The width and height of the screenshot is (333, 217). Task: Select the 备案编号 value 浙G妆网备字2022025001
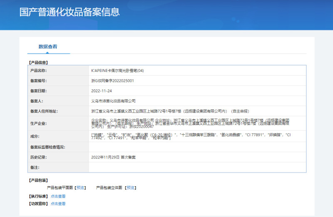(x=112, y=81)
